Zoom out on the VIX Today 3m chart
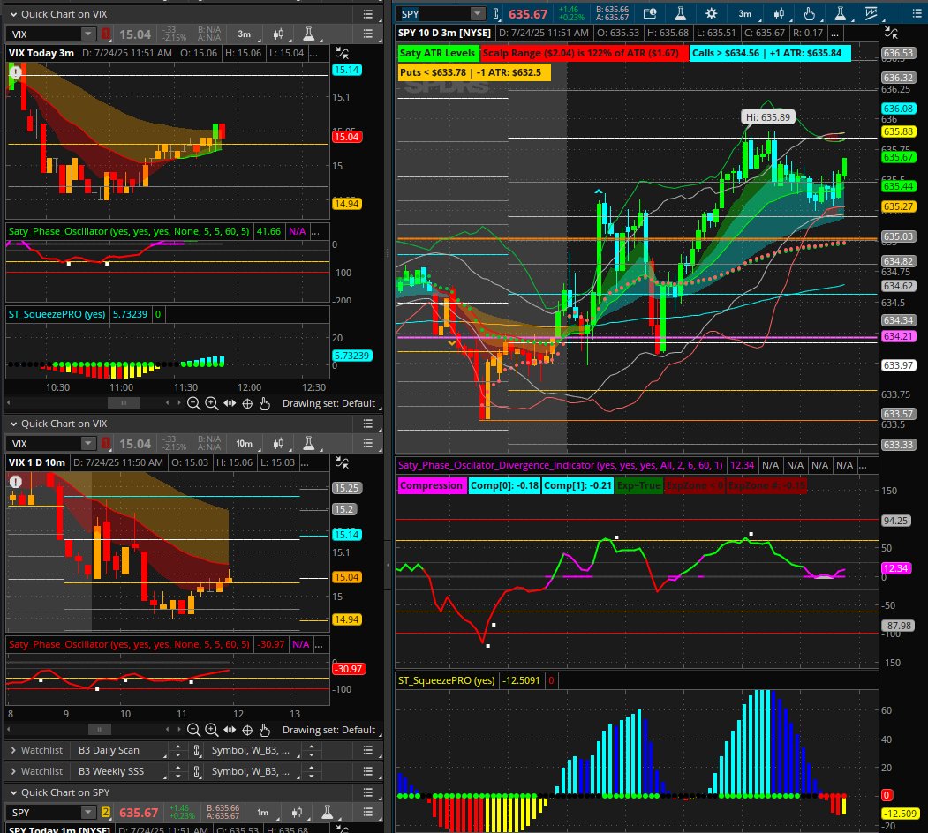The width and height of the screenshot is (928, 833). click(x=193, y=403)
